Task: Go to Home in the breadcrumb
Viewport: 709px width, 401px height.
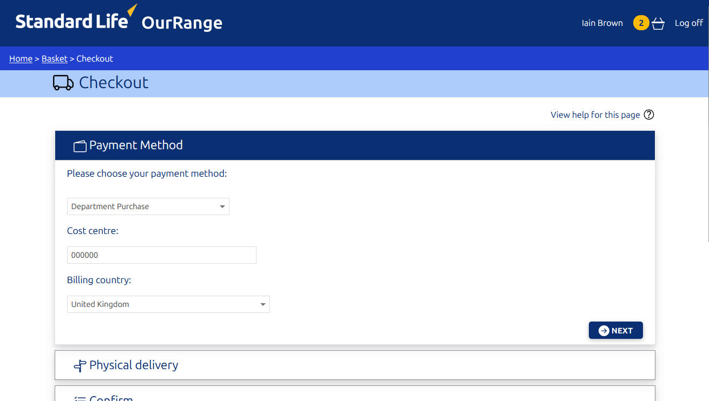Action: coord(21,59)
